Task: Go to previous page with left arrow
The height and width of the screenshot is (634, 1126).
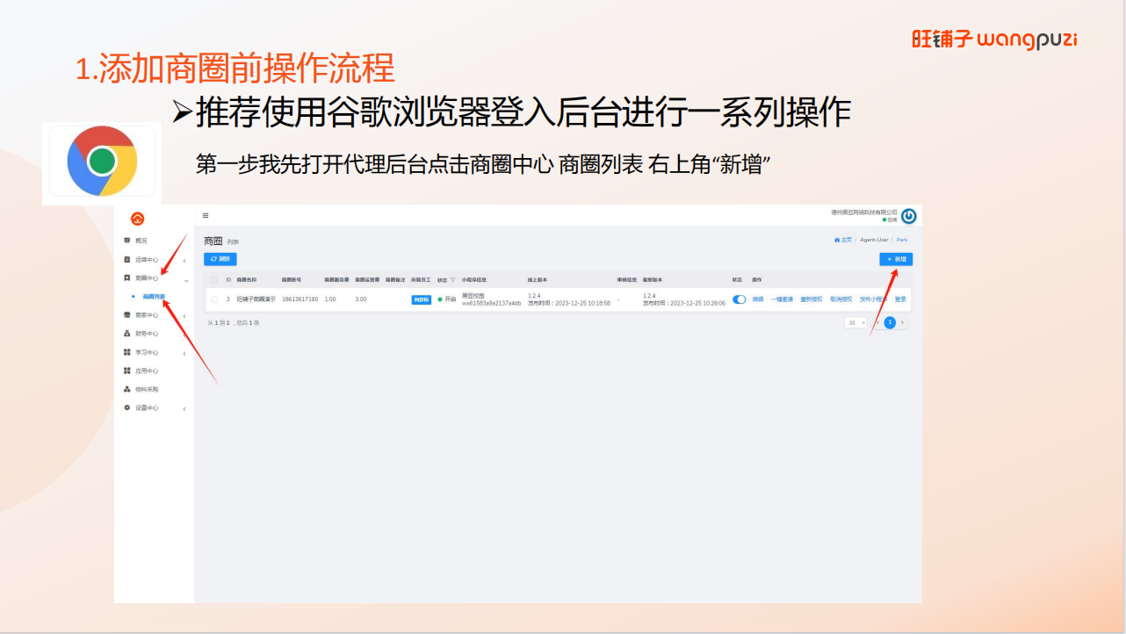Action: coord(877,322)
